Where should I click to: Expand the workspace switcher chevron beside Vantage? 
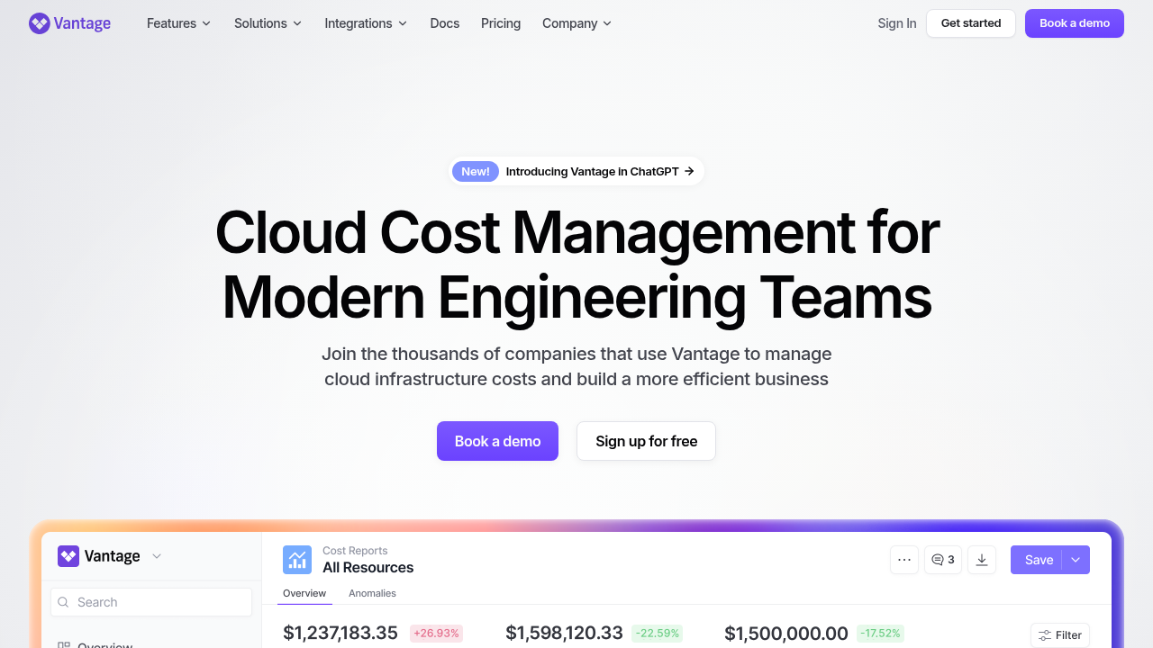(x=157, y=556)
